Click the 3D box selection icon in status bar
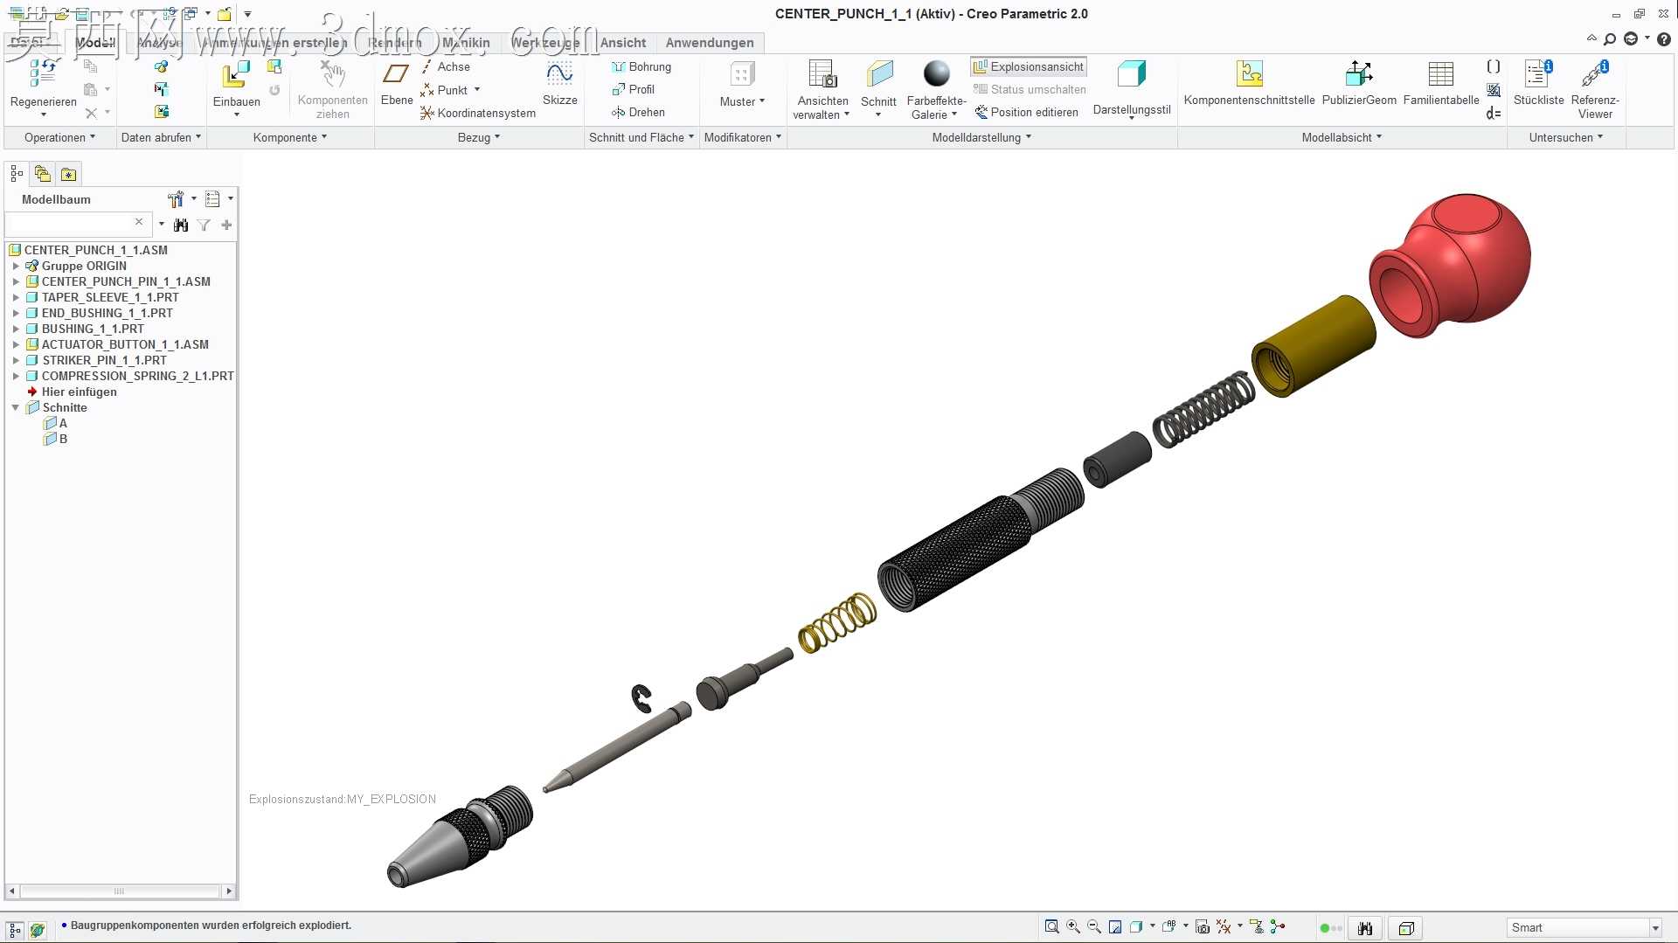 click(1405, 928)
